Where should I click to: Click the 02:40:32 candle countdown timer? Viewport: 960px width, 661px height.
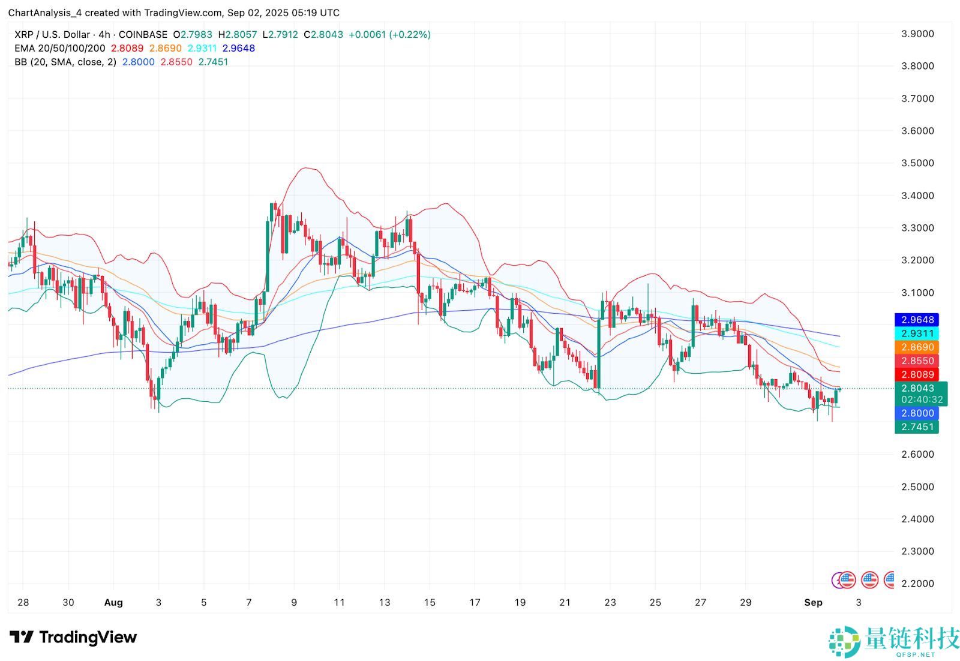tap(921, 399)
